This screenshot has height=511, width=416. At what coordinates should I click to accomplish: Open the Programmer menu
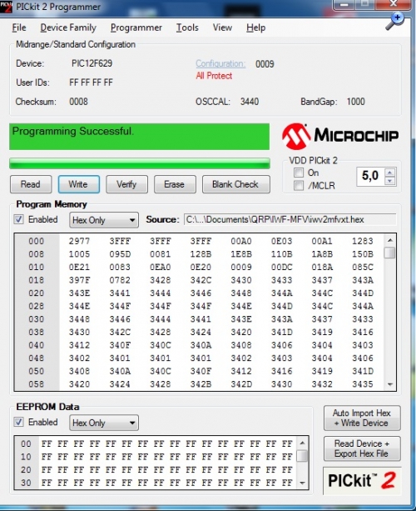(136, 28)
